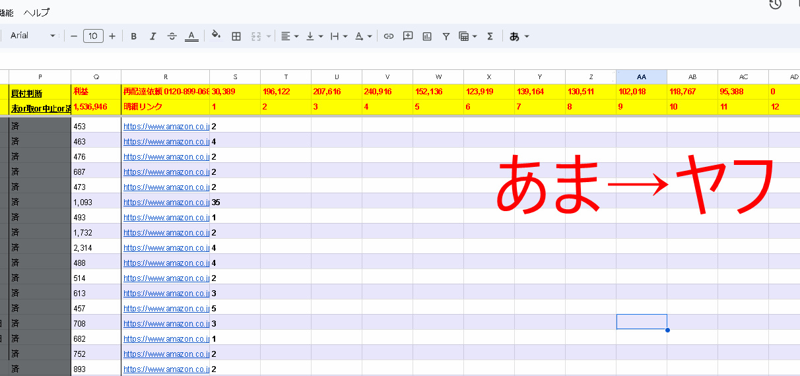The image size is (800, 376).
Task: Increase font size with plus button
Action: 112,36
